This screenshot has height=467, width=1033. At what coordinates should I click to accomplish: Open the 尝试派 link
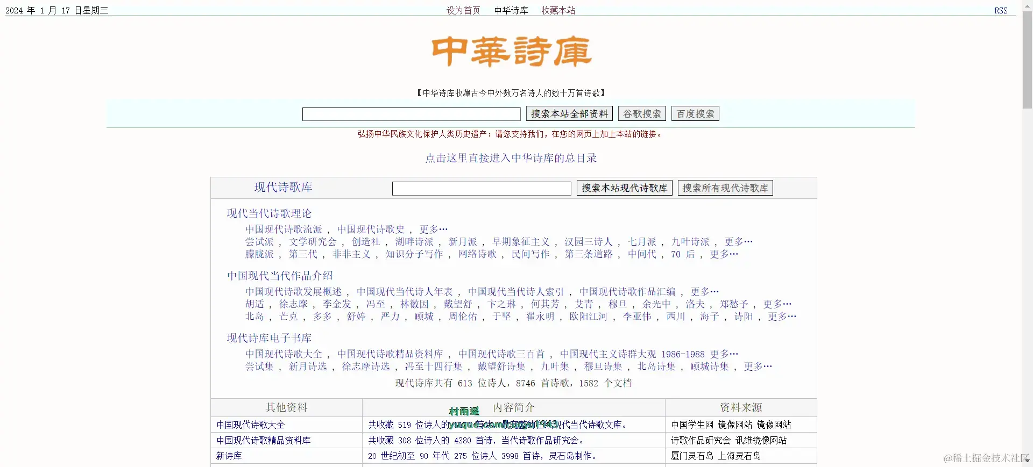259,242
